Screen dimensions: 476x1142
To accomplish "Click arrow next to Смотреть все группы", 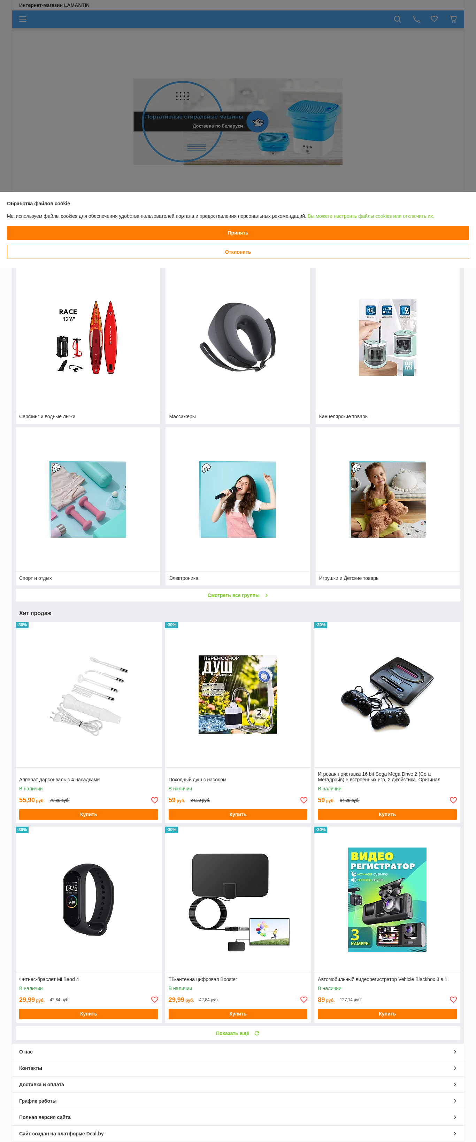I will click(x=266, y=595).
